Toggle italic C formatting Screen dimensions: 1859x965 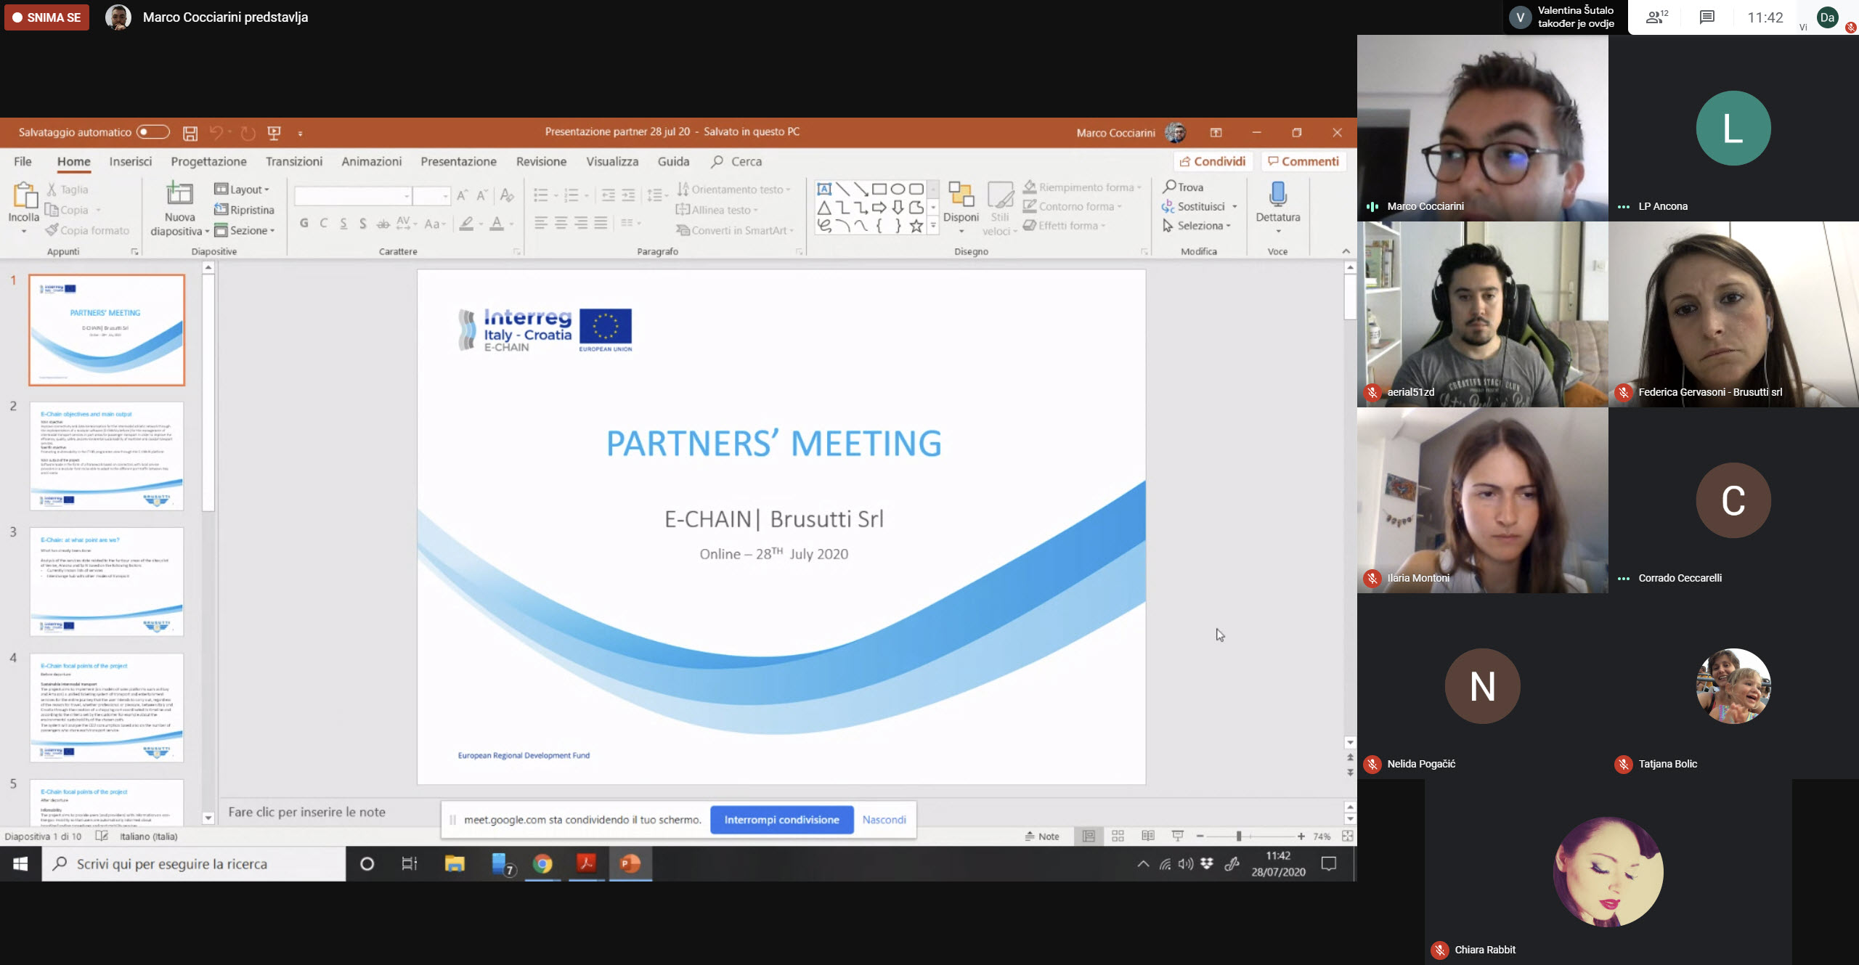(324, 224)
